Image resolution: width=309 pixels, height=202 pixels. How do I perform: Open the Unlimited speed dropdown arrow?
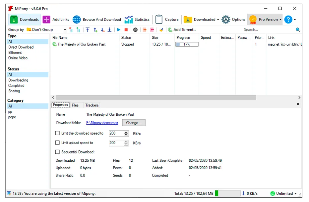tap(295, 193)
